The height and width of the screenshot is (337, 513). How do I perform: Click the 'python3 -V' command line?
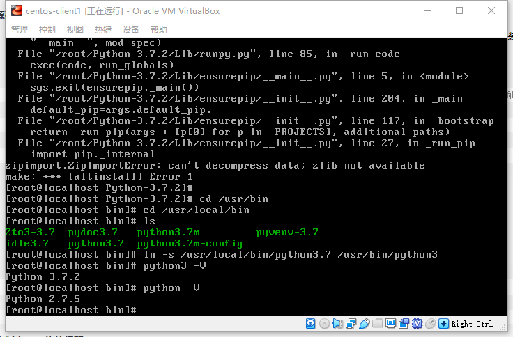(x=106, y=266)
